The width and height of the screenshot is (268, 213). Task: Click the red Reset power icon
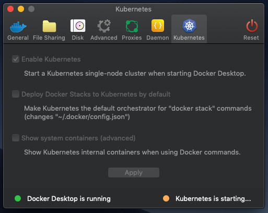252,26
